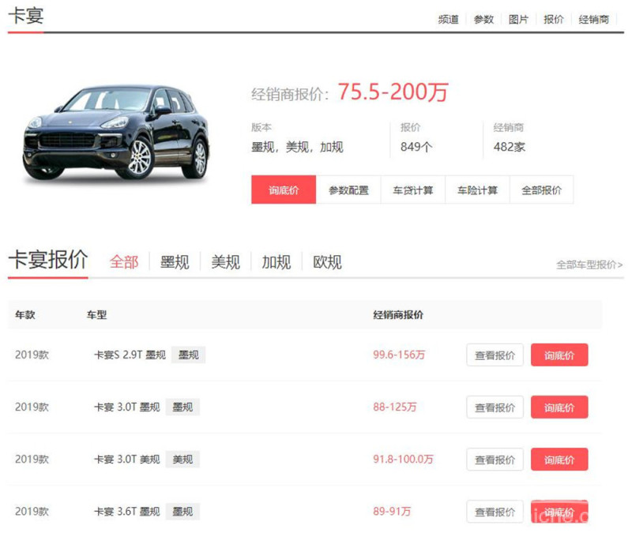The height and width of the screenshot is (533, 632).
Task: Select 经销商 in the top navigation
Action: point(594,20)
